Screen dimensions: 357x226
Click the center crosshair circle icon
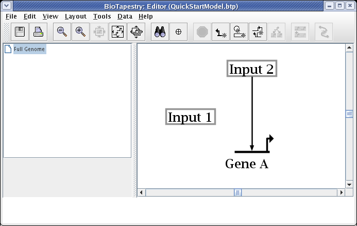point(179,32)
